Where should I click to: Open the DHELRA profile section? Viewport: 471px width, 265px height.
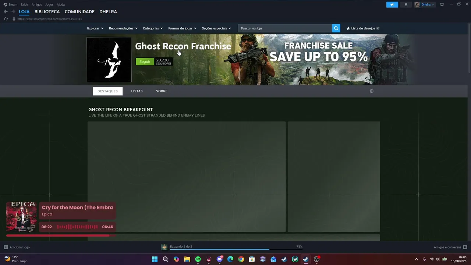[108, 12]
